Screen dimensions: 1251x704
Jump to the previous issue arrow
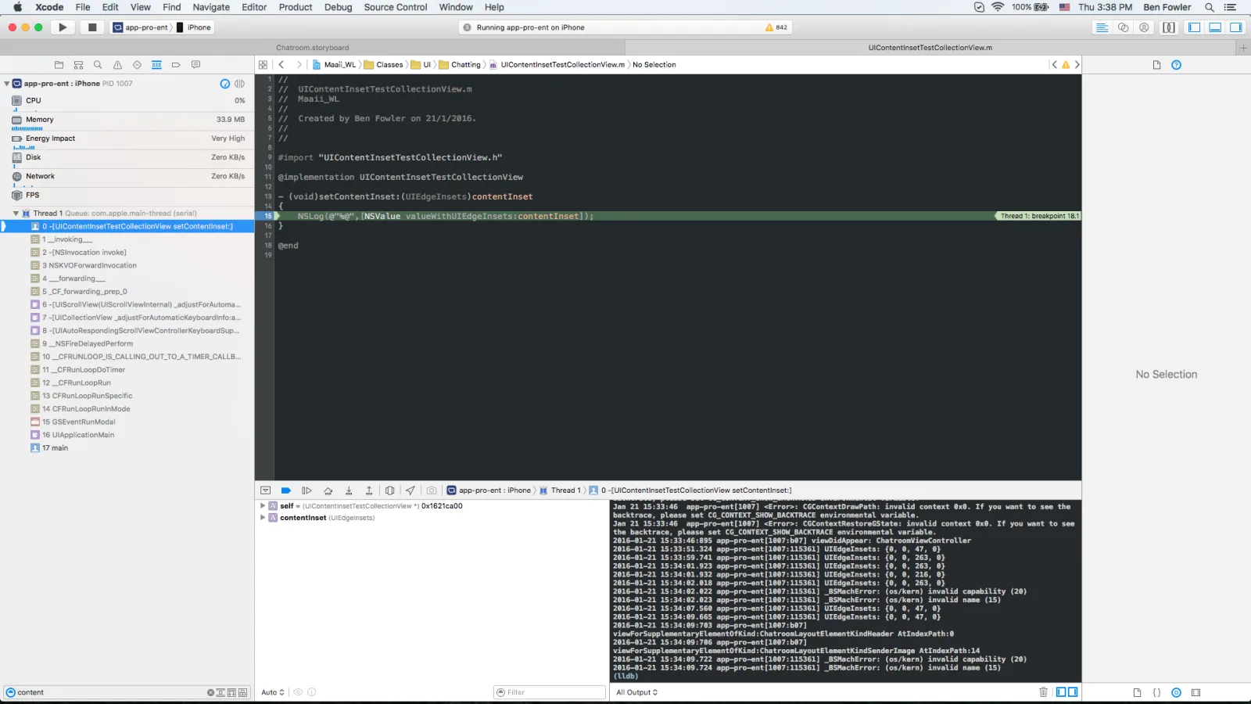coord(1054,65)
